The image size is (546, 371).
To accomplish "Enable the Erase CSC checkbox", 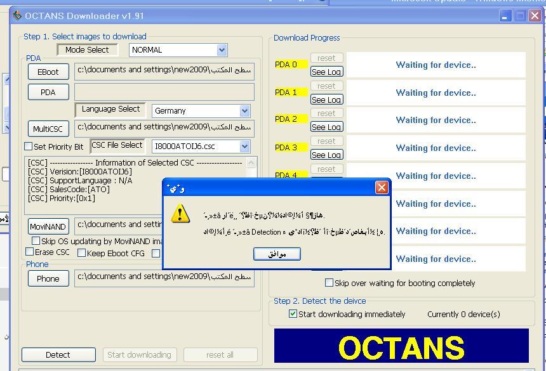I will tap(30, 251).
